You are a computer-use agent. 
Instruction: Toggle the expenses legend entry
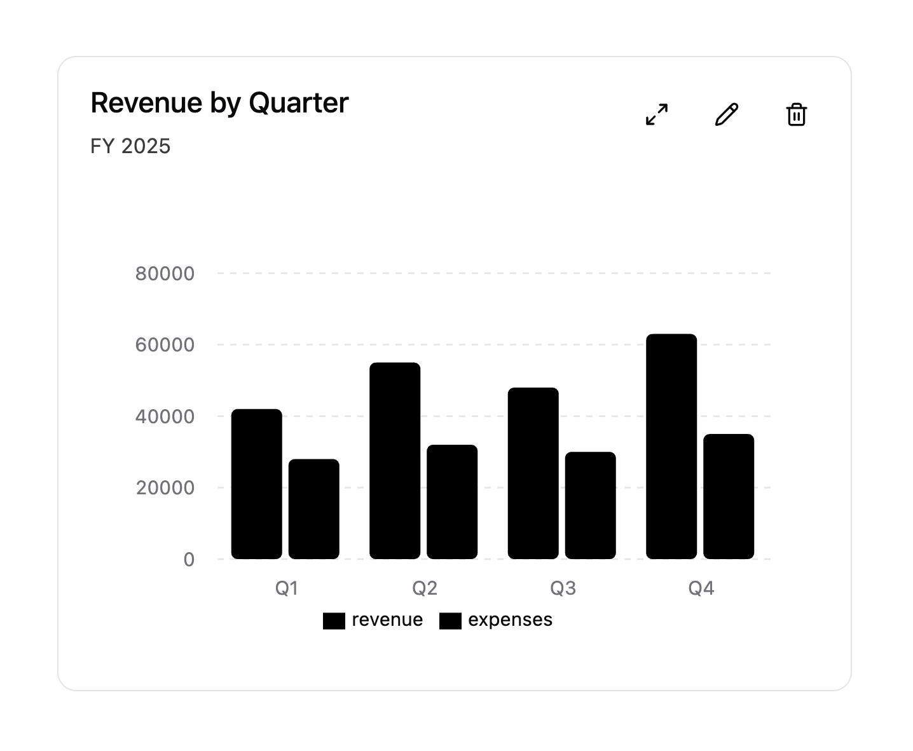point(495,619)
